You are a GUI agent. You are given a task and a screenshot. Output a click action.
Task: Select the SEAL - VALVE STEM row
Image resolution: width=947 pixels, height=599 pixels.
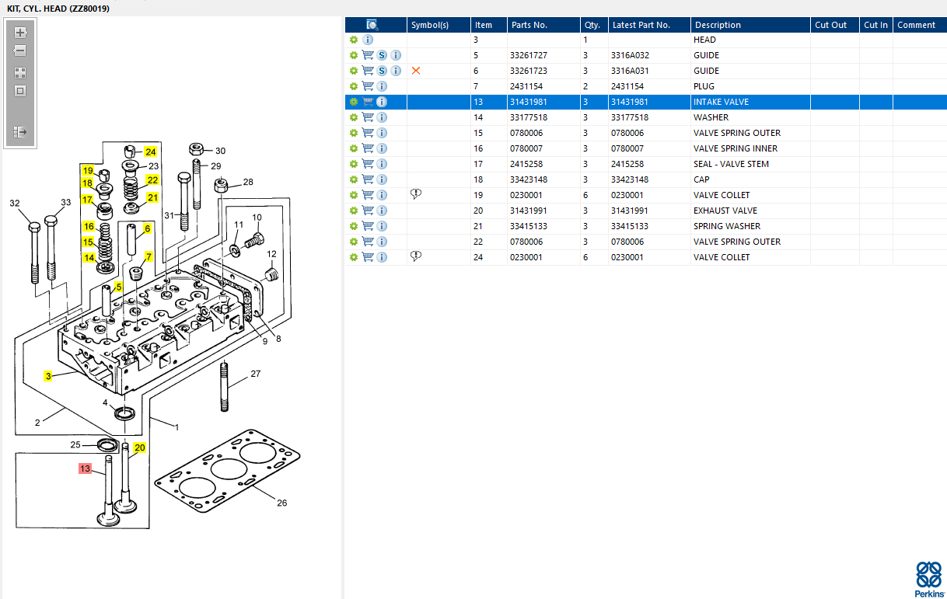(x=731, y=164)
